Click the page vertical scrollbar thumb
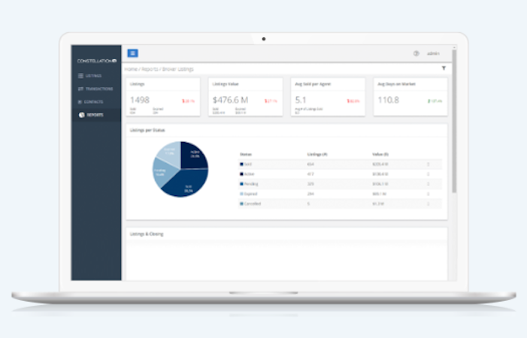This screenshot has height=338, width=527. [454, 121]
